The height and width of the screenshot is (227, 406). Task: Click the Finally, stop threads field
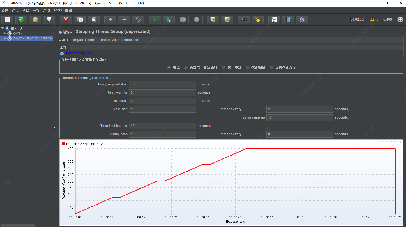click(x=163, y=134)
